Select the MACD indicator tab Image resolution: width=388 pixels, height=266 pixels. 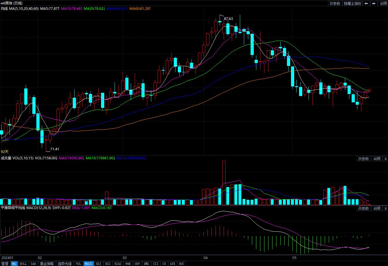point(89,264)
